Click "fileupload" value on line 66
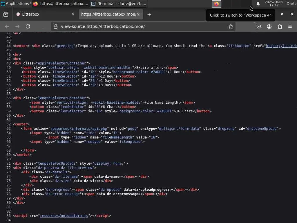297x223 pixels. coord(130,142)
